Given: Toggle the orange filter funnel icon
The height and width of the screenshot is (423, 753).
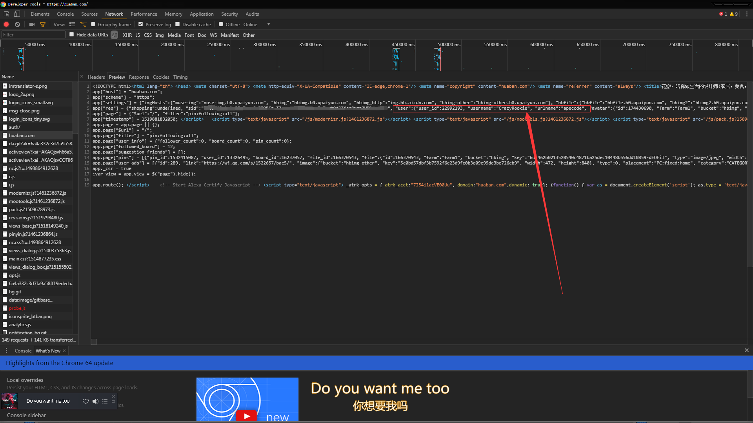Looking at the screenshot, I should (x=43, y=24).
